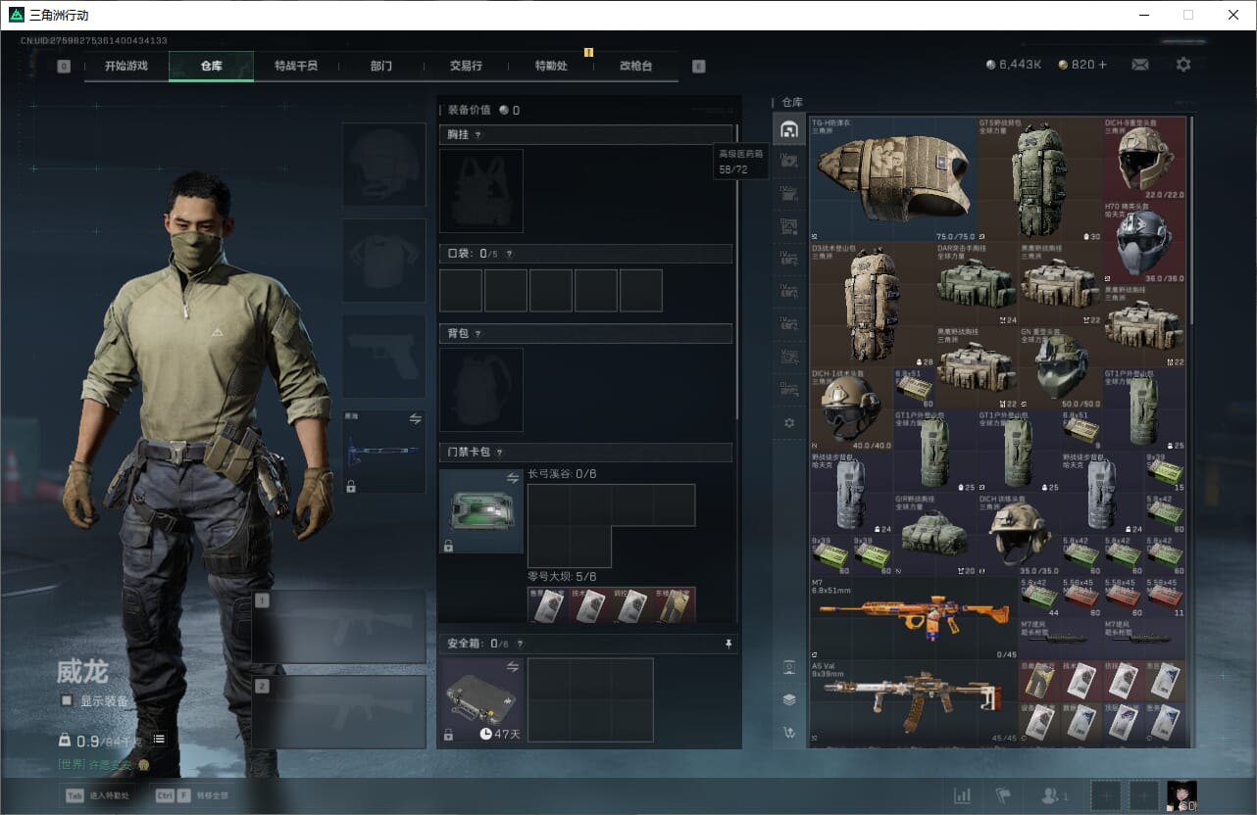1257x815 pixels.
Task: Click the first empty squad slot plus
Action: [1105, 795]
